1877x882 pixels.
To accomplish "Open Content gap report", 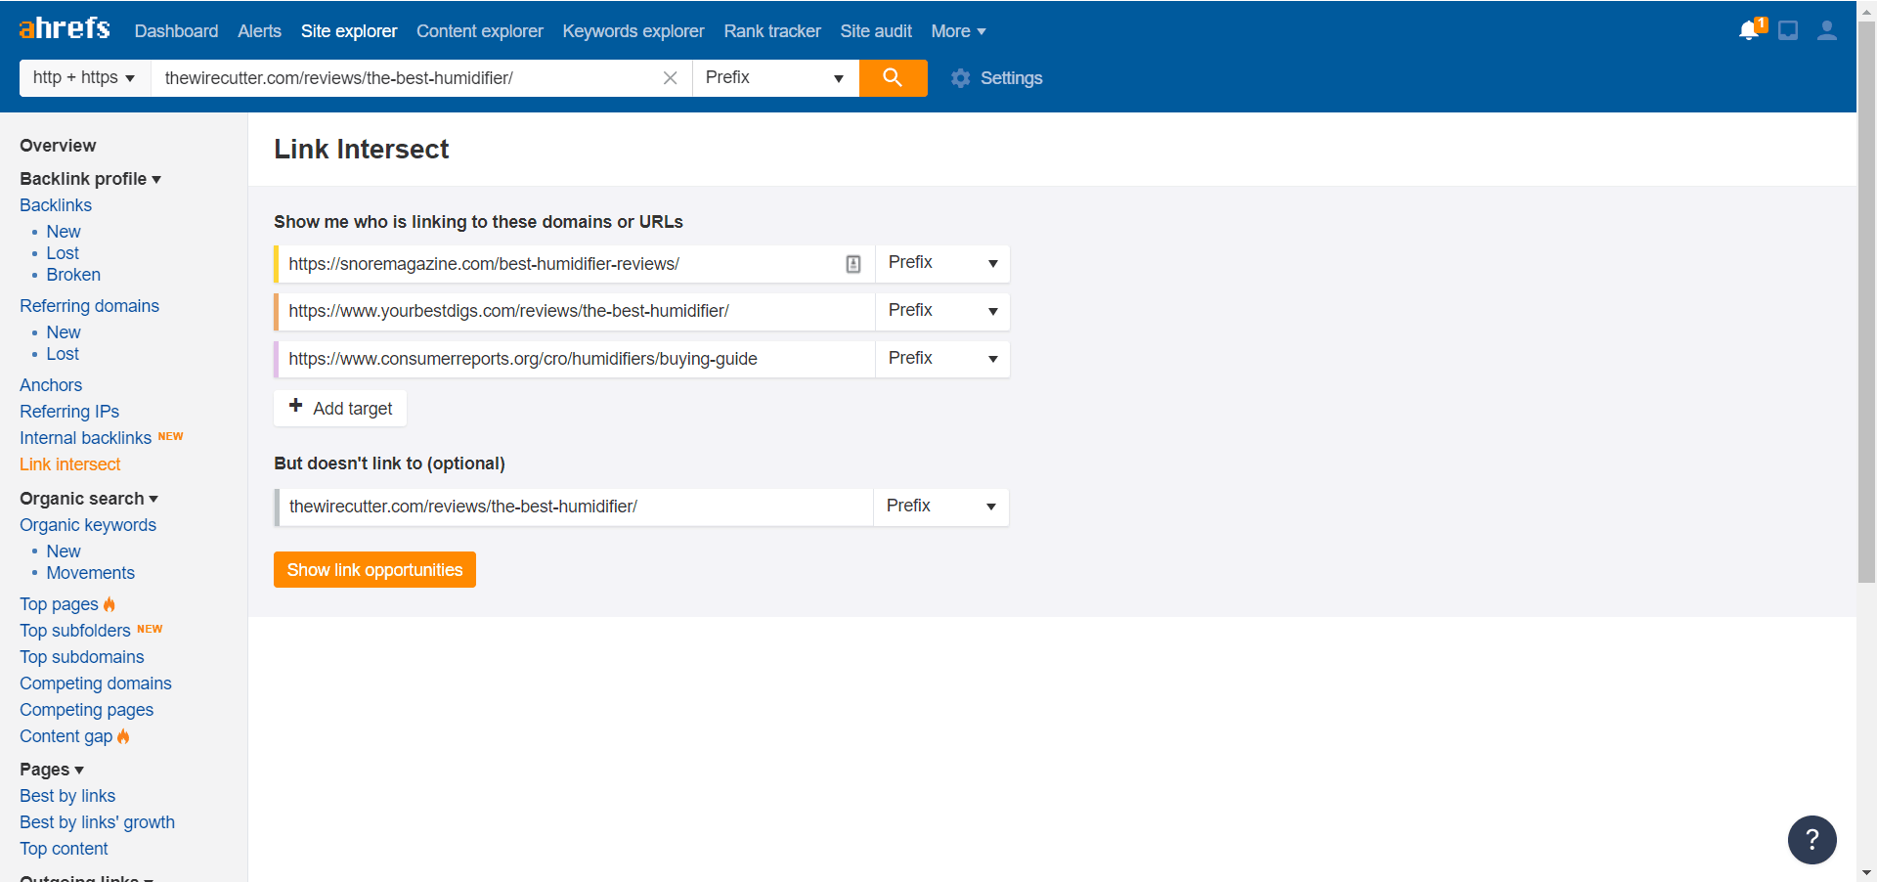I will click(x=65, y=736).
